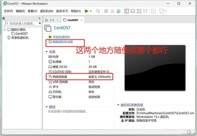Collapse the 我的计算机 tree node

click(5, 30)
